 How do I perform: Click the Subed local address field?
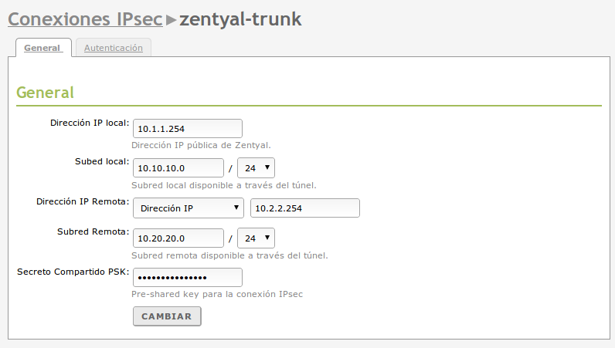point(178,167)
